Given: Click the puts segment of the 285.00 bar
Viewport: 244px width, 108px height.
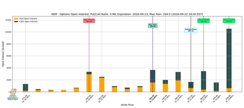Looking at the screenshot, I should coord(165,88).
